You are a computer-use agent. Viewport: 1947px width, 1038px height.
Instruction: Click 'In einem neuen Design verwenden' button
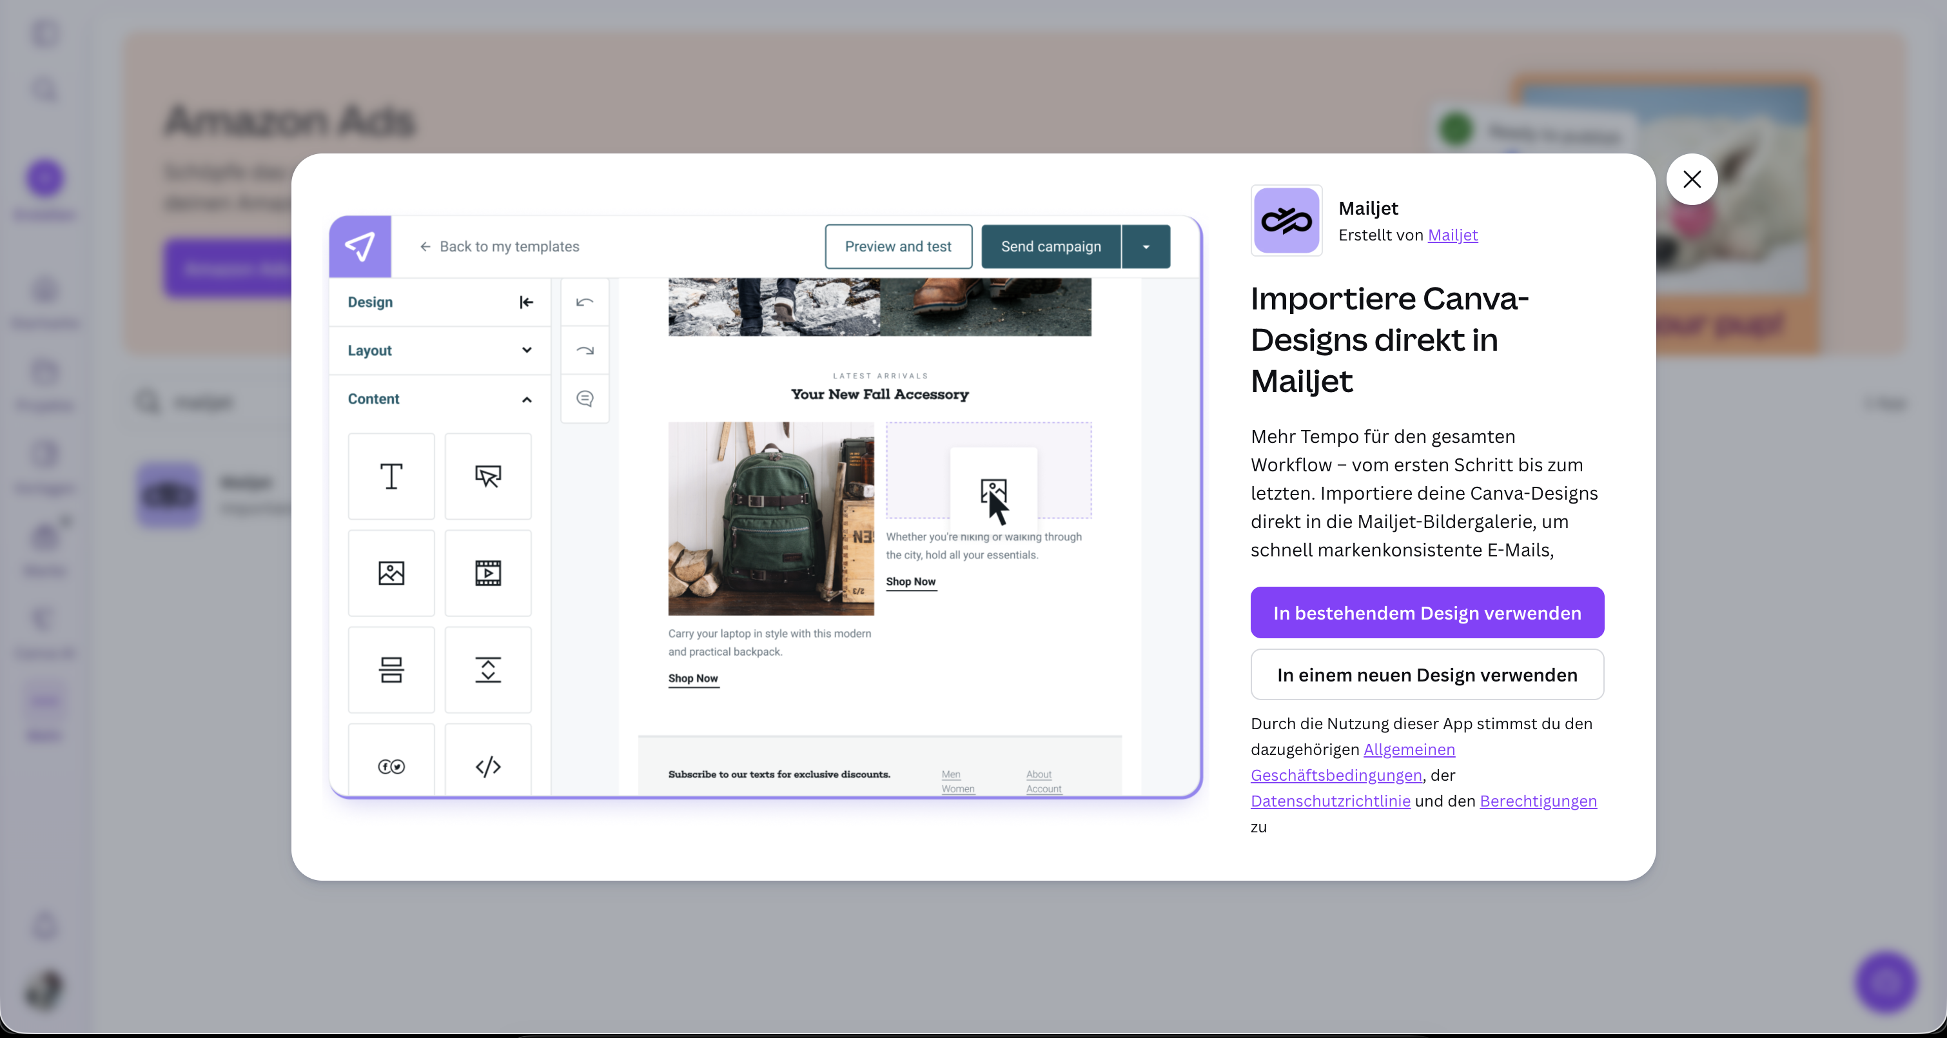point(1427,674)
